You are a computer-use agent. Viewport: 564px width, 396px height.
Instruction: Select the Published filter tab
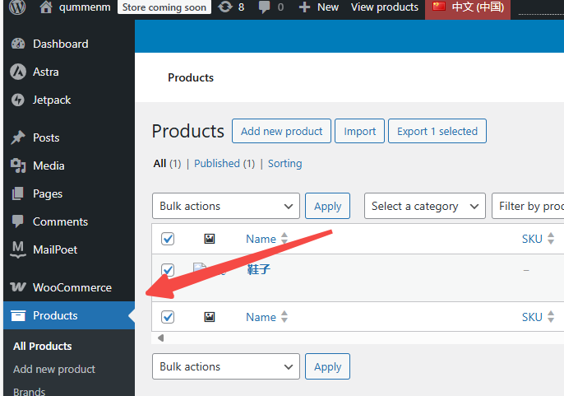pyautogui.click(x=217, y=163)
